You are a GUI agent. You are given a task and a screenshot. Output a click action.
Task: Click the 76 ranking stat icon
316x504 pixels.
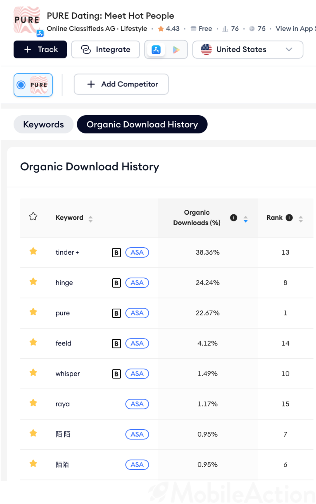click(x=225, y=29)
